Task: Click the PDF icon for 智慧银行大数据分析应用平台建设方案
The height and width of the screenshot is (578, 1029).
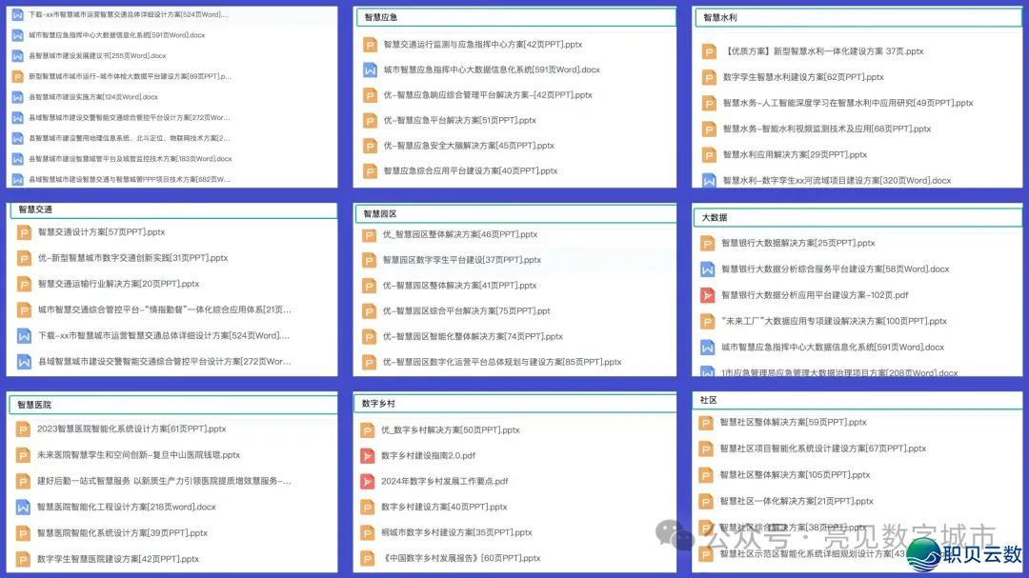Action: [x=708, y=295]
